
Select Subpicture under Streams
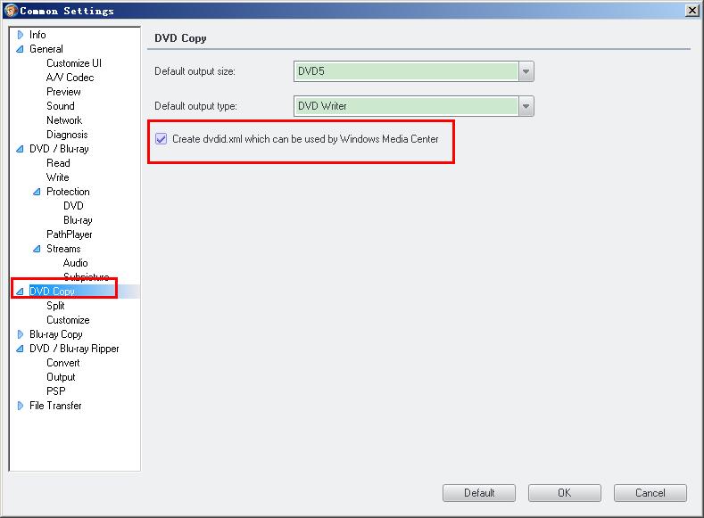87,277
